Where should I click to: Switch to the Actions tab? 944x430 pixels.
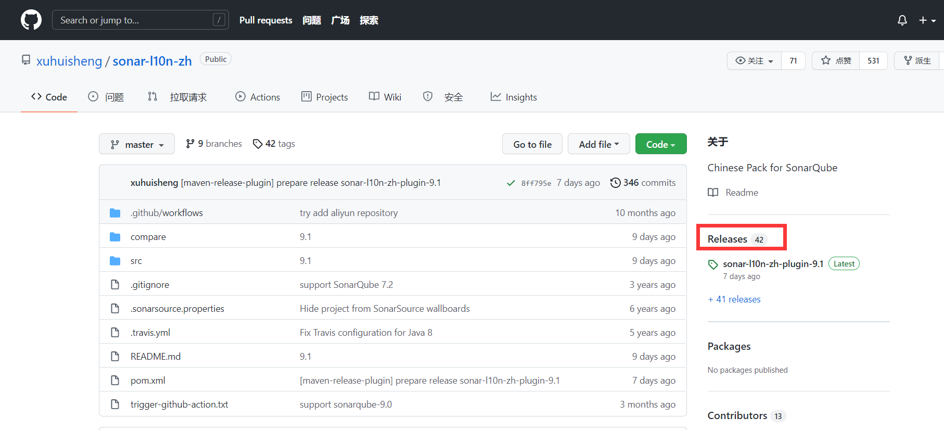click(258, 97)
